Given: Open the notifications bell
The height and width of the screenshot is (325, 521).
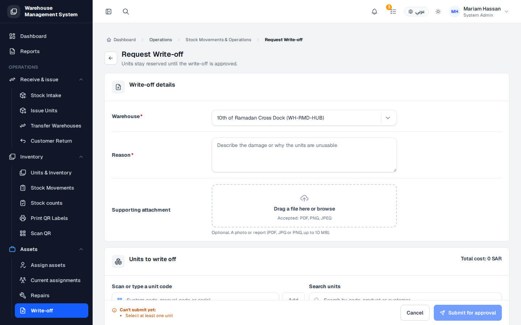Looking at the screenshot, I should click(374, 12).
